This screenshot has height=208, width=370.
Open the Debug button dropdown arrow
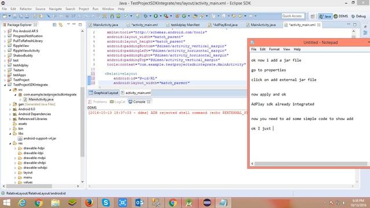click(x=150, y=16)
